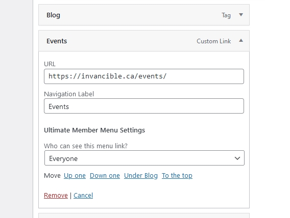290x218 pixels.
Task: Move item Up one
Action: point(75,176)
